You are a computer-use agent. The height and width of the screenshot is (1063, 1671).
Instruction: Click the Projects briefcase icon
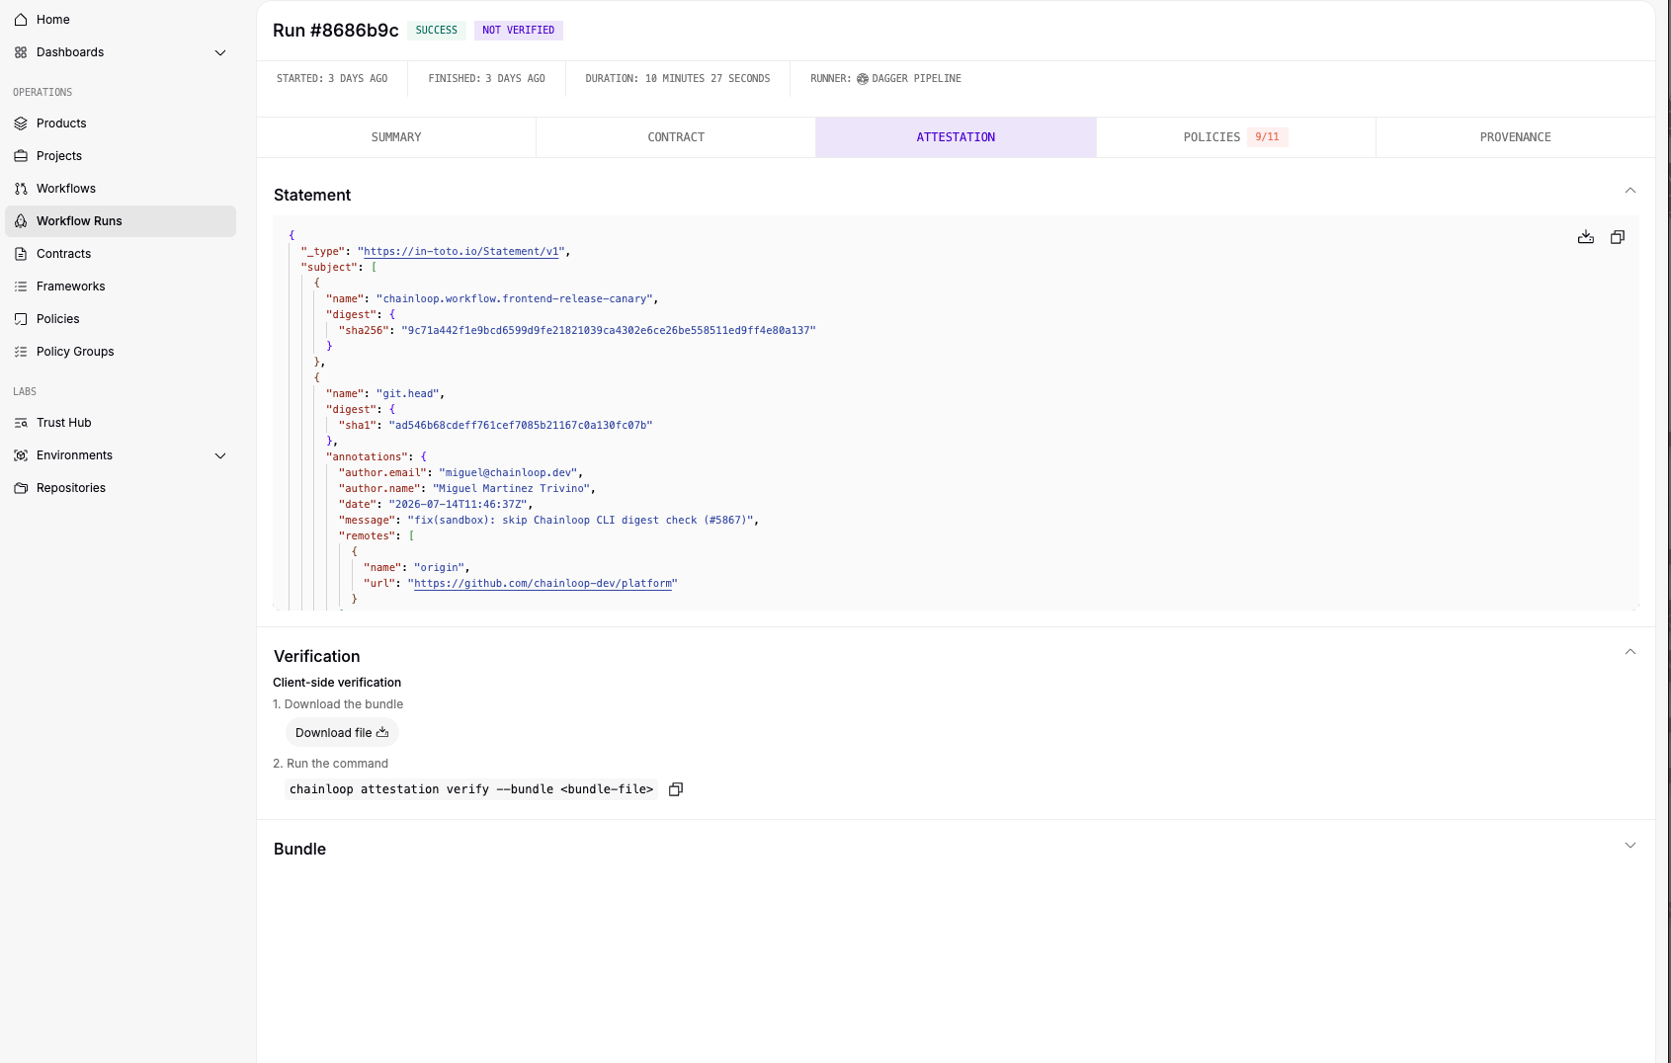pyautogui.click(x=21, y=156)
